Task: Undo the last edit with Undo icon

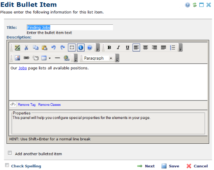Action: (53, 48)
